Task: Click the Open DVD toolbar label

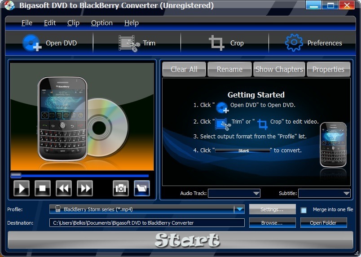Action: click(61, 43)
